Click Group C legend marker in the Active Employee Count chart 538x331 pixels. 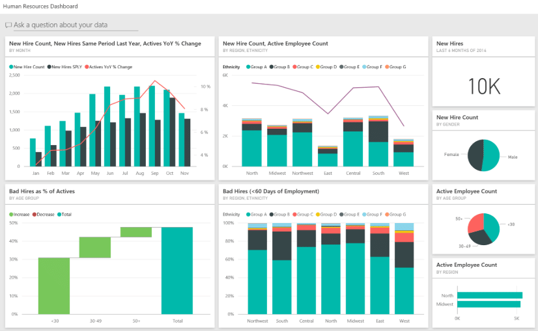(x=295, y=67)
